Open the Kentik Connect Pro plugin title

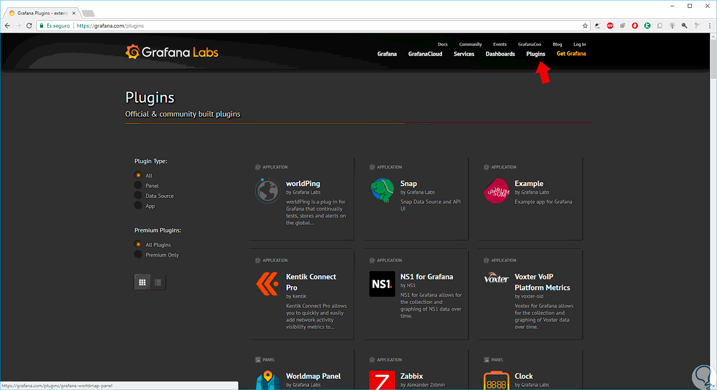point(311,282)
